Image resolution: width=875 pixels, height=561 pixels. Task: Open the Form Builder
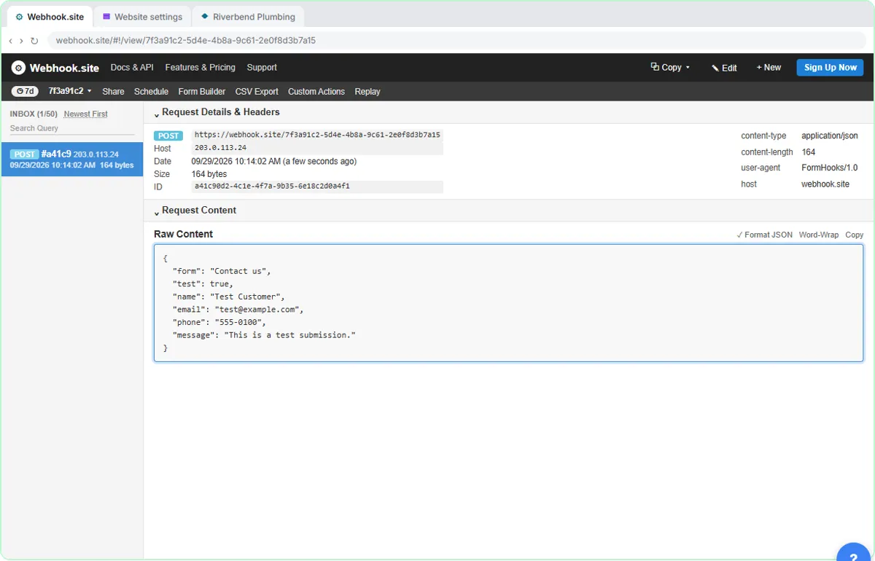[x=202, y=92]
